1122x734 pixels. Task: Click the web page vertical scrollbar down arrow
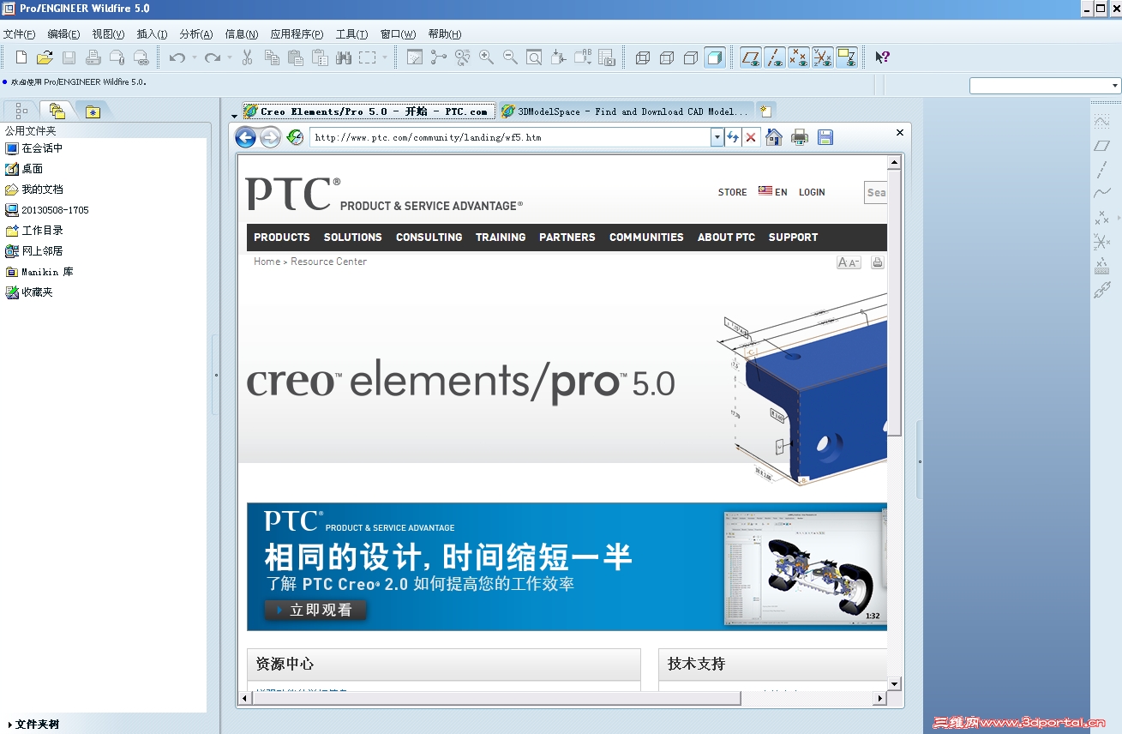click(x=894, y=684)
